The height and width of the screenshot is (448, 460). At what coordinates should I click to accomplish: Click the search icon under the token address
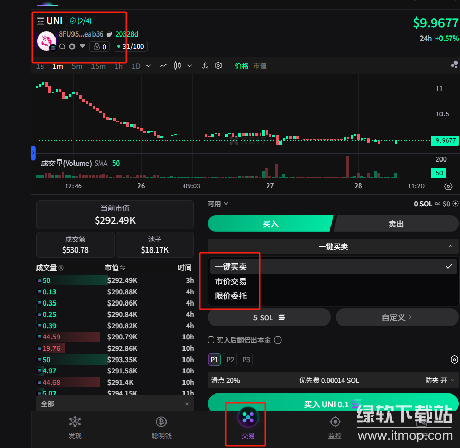62,47
